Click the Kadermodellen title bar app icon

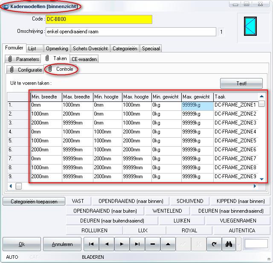coord(6,7)
